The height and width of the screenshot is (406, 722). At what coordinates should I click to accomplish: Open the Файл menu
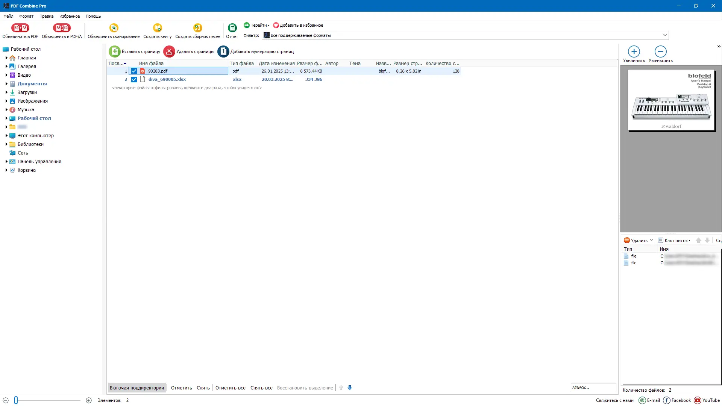point(8,16)
